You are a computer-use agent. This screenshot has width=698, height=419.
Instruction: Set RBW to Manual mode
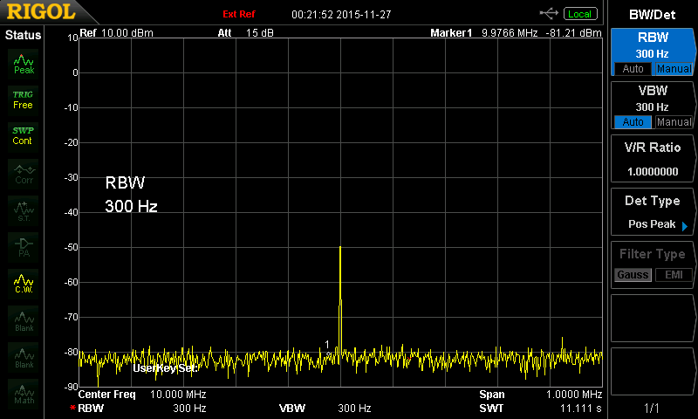click(x=674, y=69)
